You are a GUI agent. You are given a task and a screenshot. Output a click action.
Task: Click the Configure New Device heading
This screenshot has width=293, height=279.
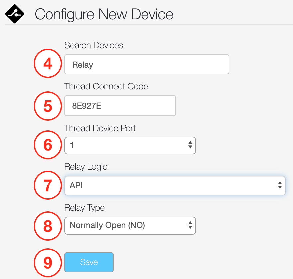pyautogui.click(x=104, y=14)
